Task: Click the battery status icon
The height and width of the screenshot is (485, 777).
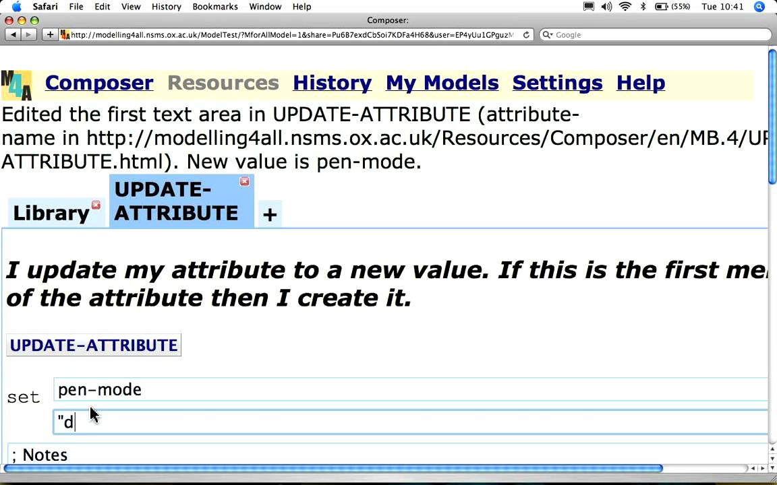Action: click(x=672, y=7)
